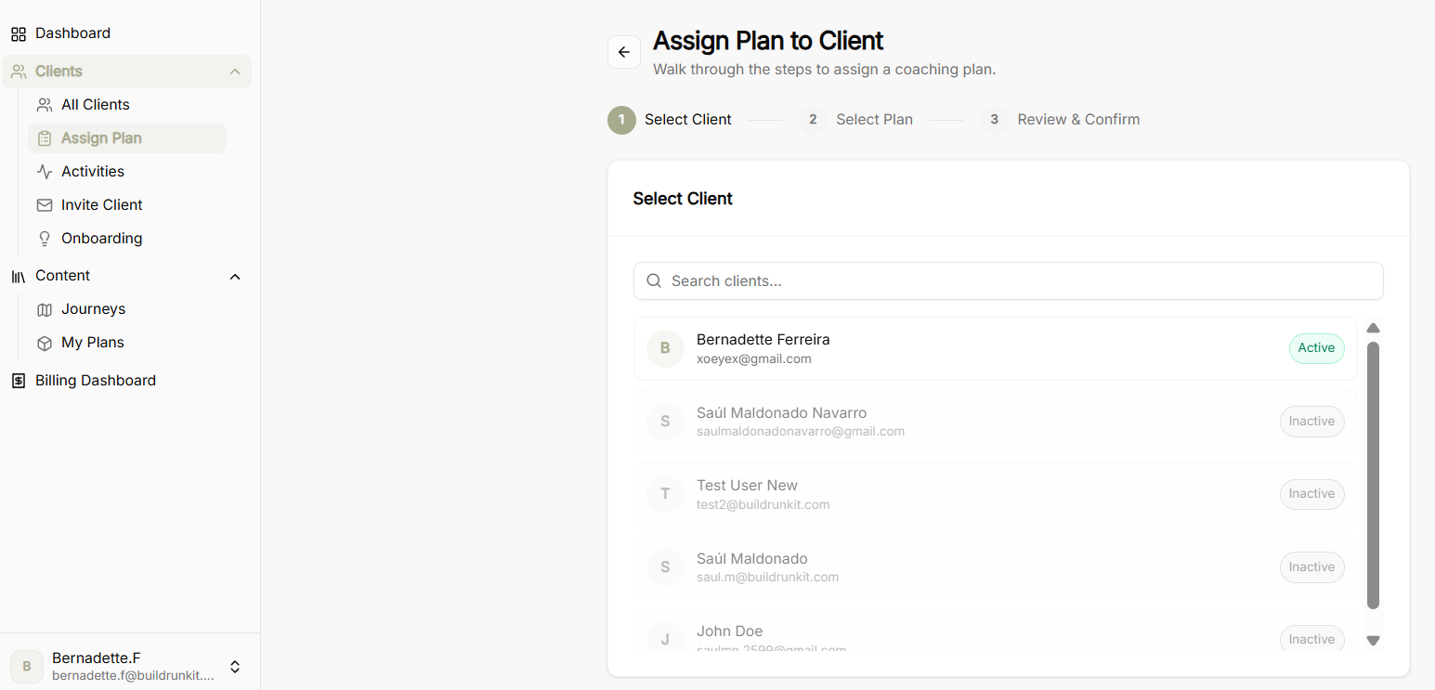Open My Plans
The width and height of the screenshot is (1435, 690).
point(93,343)
